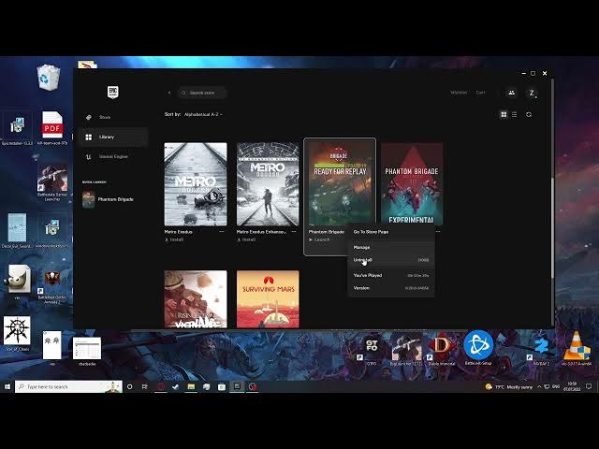The image size is (599, 449).
Task: Select the Rising Storm 2 Vietnam cover
Action: click(x=196, y=299)
